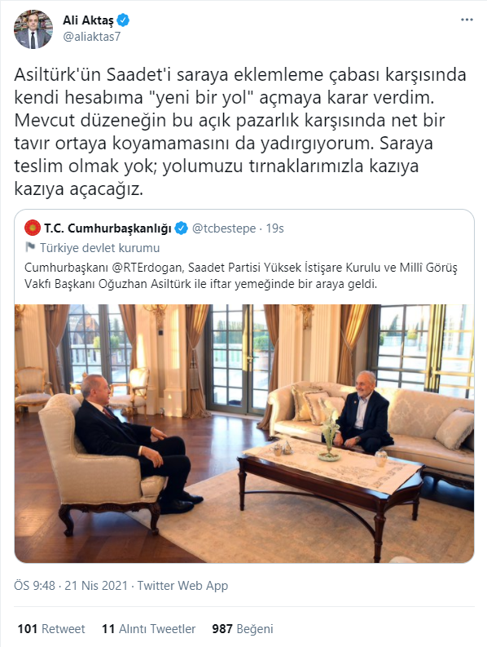The image size is (487, 647).
Task: Open the ÖS 9:48 · 21 Nis 2021 timestamp
Action: click(x=71, y=586)
